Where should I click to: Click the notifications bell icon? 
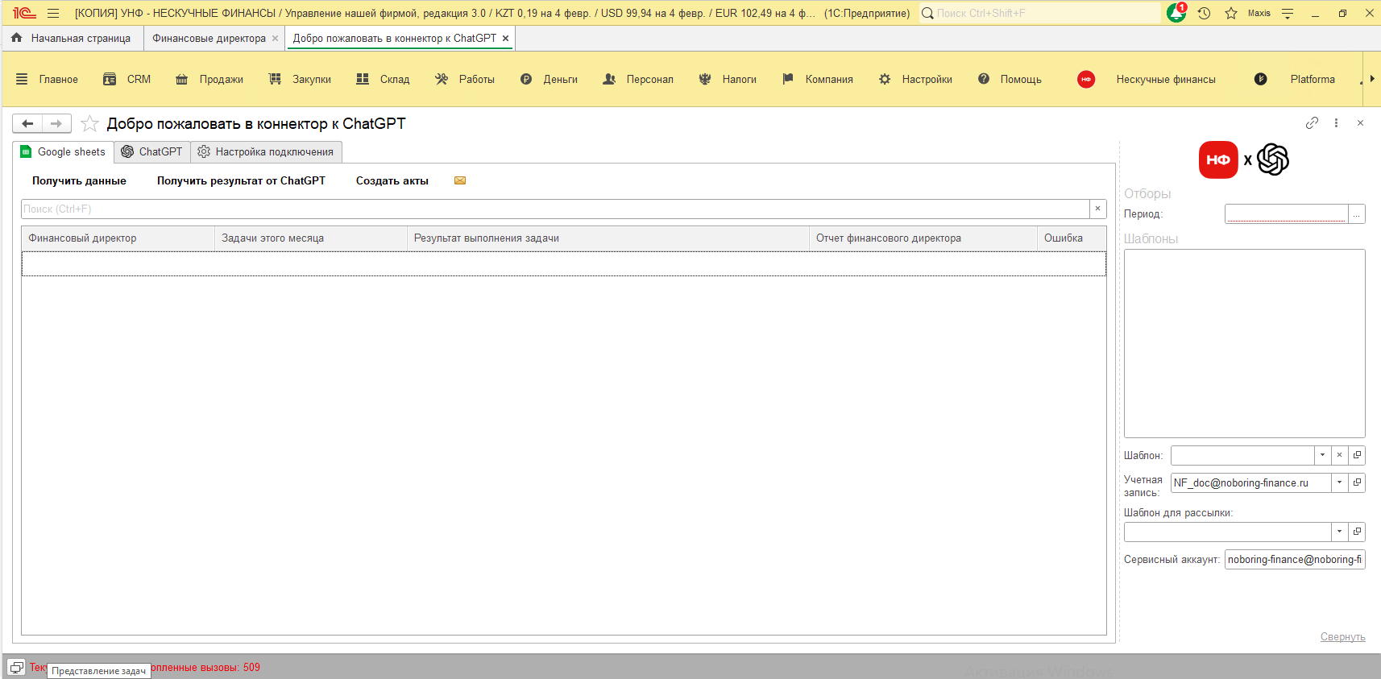1176,13
